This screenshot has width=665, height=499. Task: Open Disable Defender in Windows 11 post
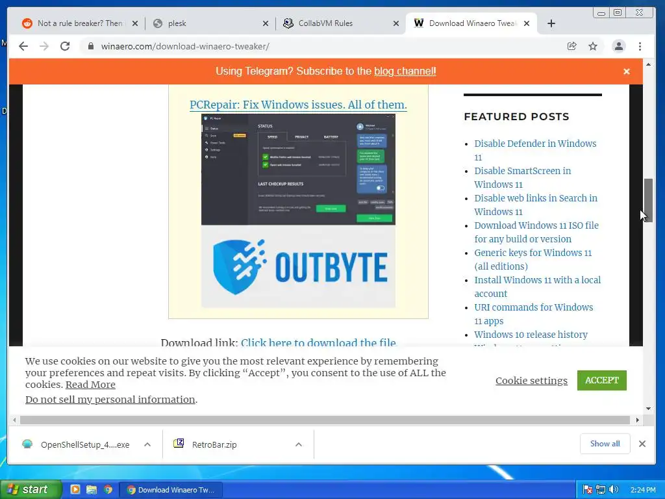tap(535, 150)
